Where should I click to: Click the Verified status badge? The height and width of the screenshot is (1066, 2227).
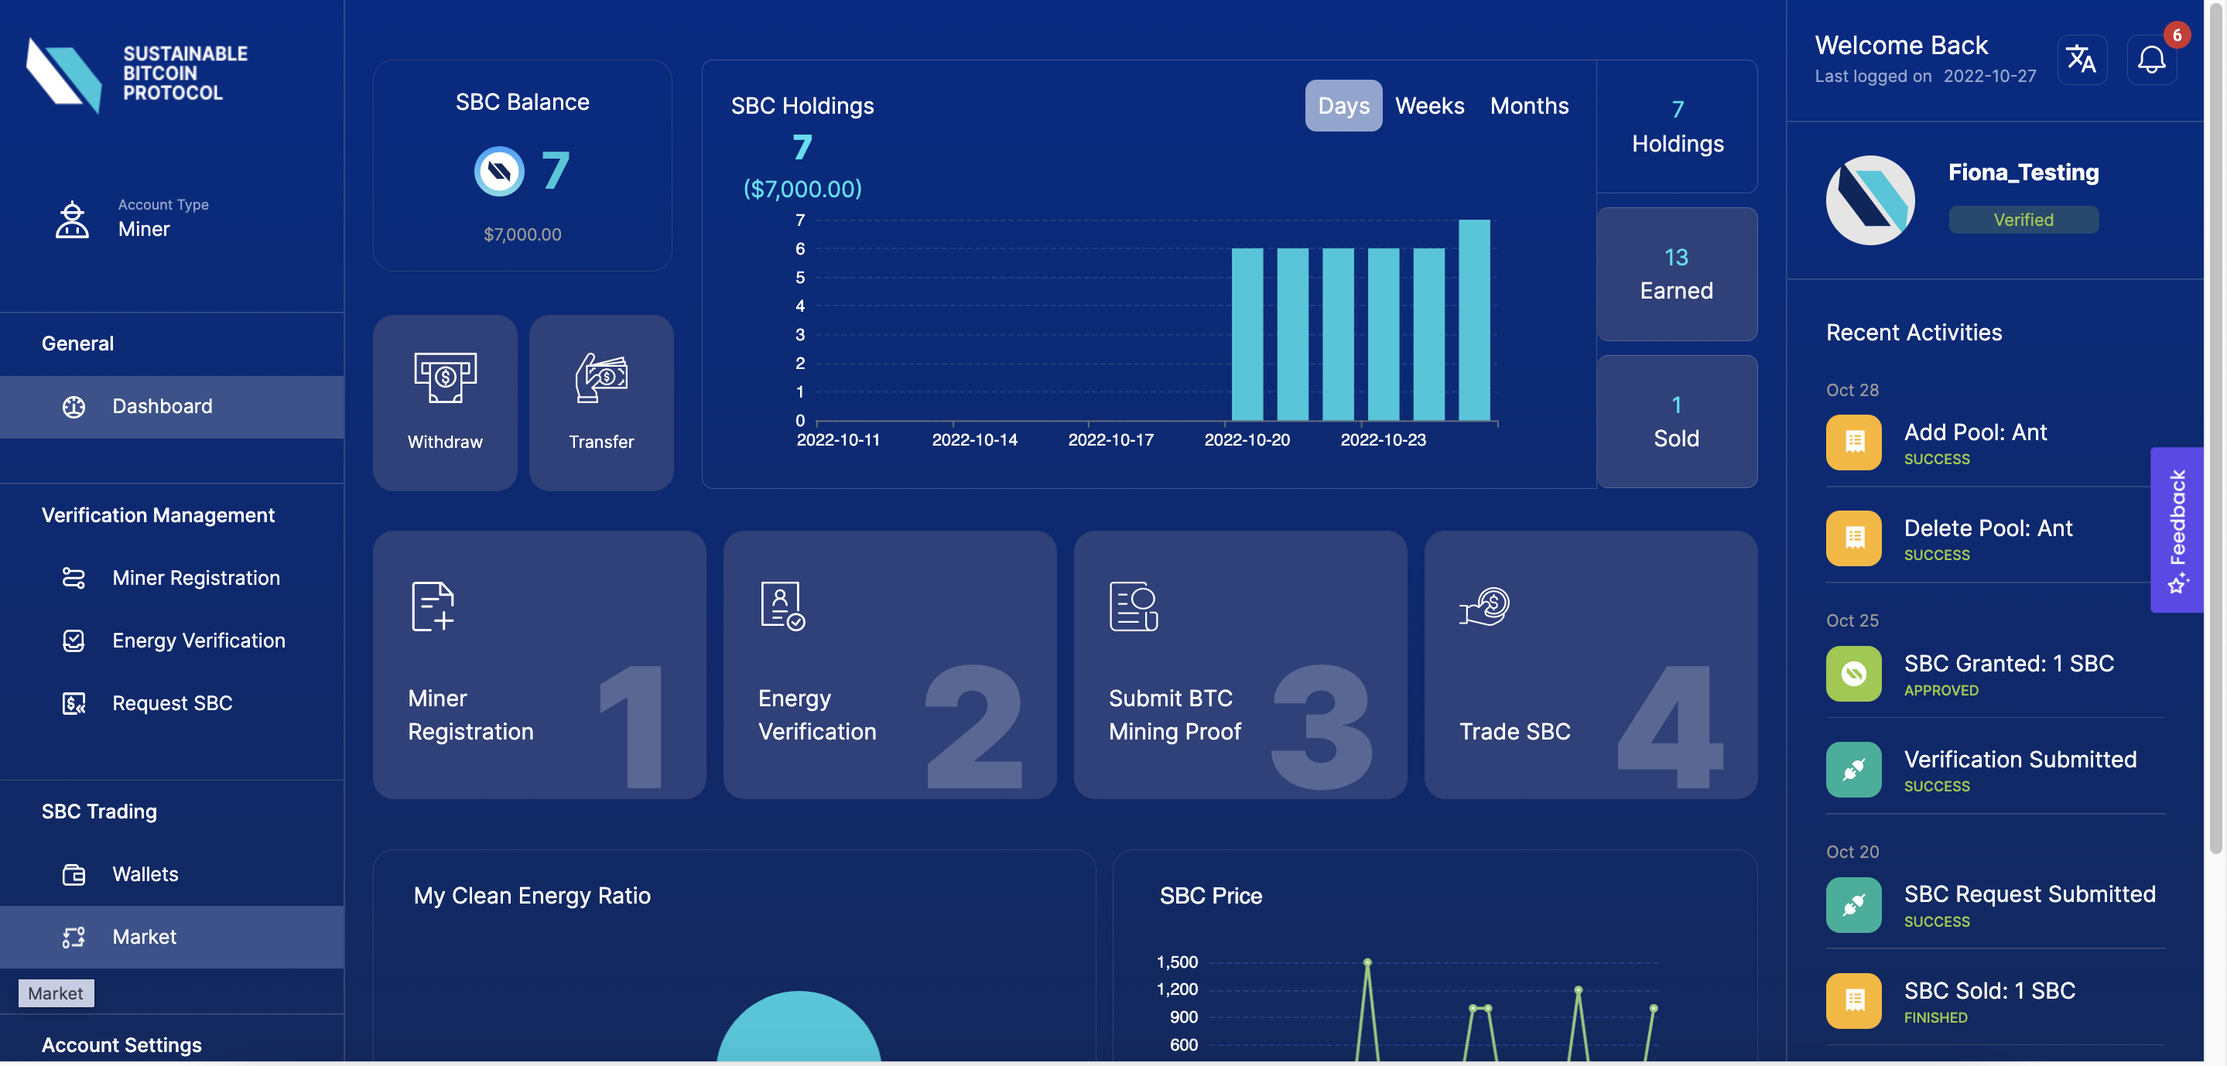pyautogui.click(x=2023, y=220)
